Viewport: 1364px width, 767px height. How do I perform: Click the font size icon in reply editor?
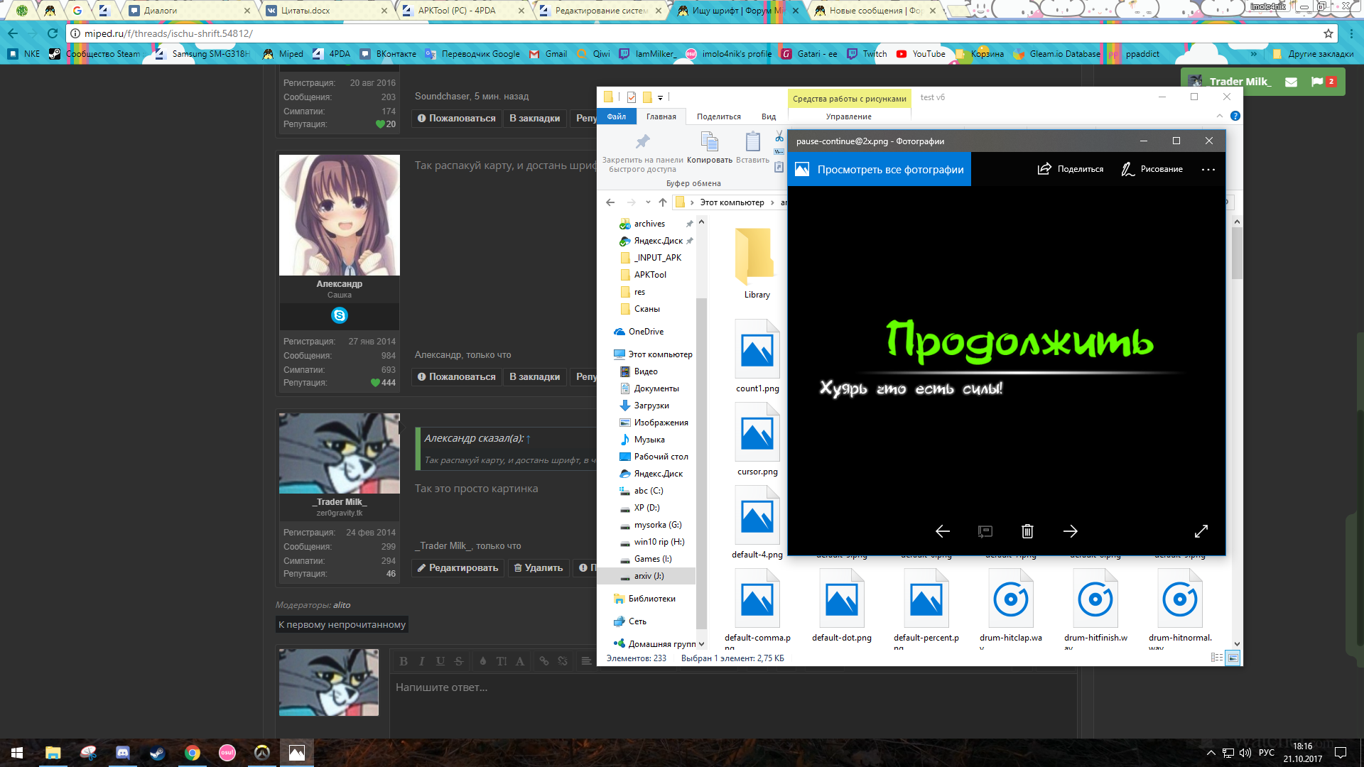[502, 661]
